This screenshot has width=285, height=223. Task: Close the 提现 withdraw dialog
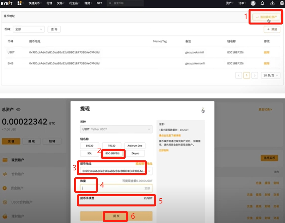[203, 109]
